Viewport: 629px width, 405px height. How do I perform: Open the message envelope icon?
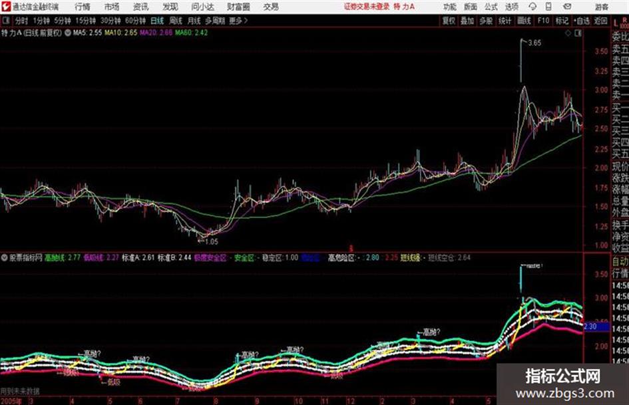[x=567, y=7]
